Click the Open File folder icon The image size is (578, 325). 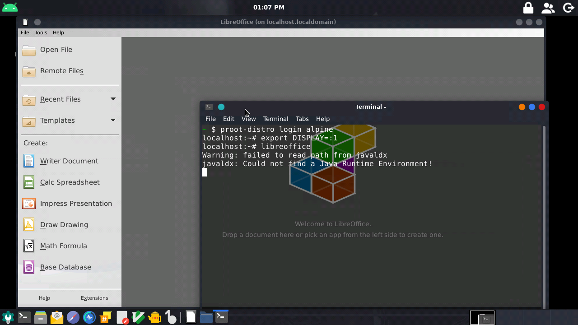point(29,50)
